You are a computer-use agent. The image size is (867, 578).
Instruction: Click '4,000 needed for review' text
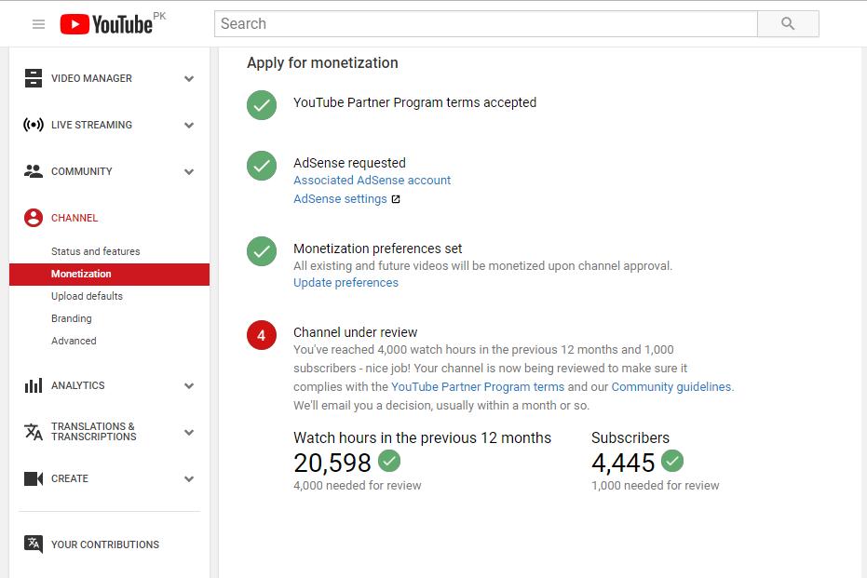pyautogui.click(x=358, y=485)
